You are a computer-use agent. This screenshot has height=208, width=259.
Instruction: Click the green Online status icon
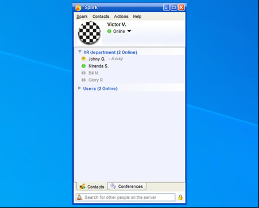(x=109, y=32)
